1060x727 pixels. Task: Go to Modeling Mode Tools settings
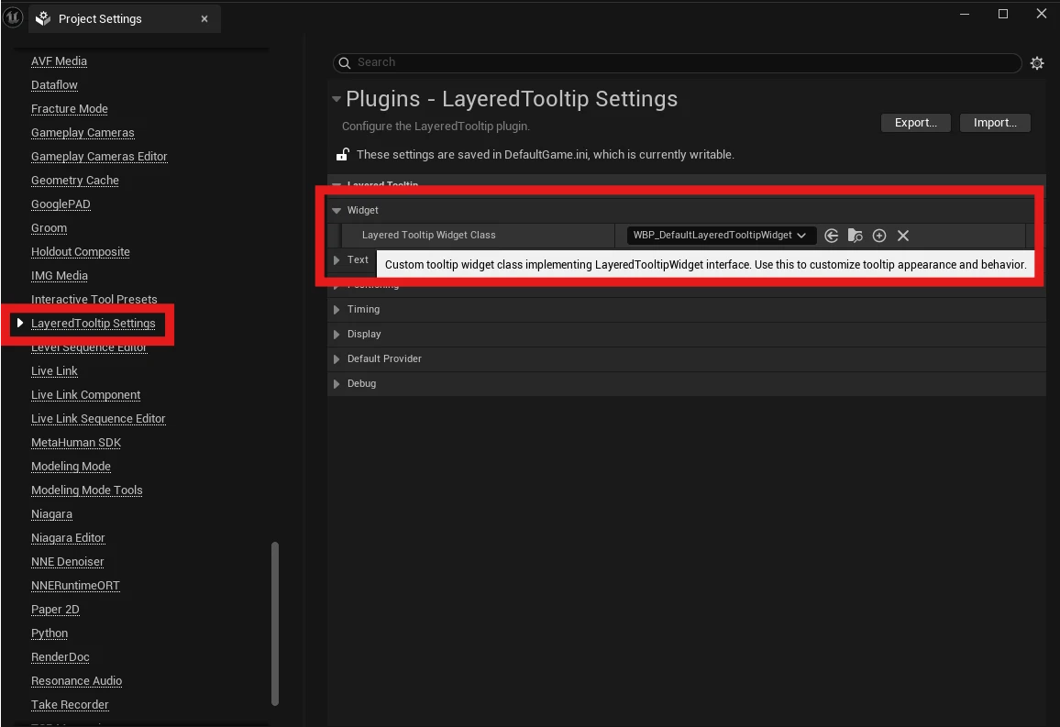[86, 490]
